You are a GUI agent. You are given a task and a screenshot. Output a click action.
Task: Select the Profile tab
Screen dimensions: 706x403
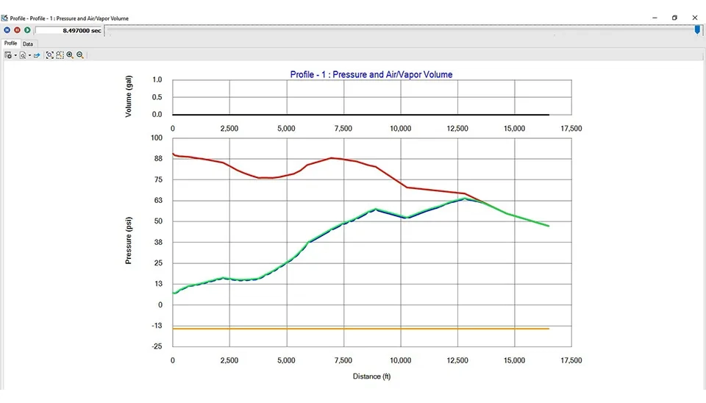coord(10,43)
